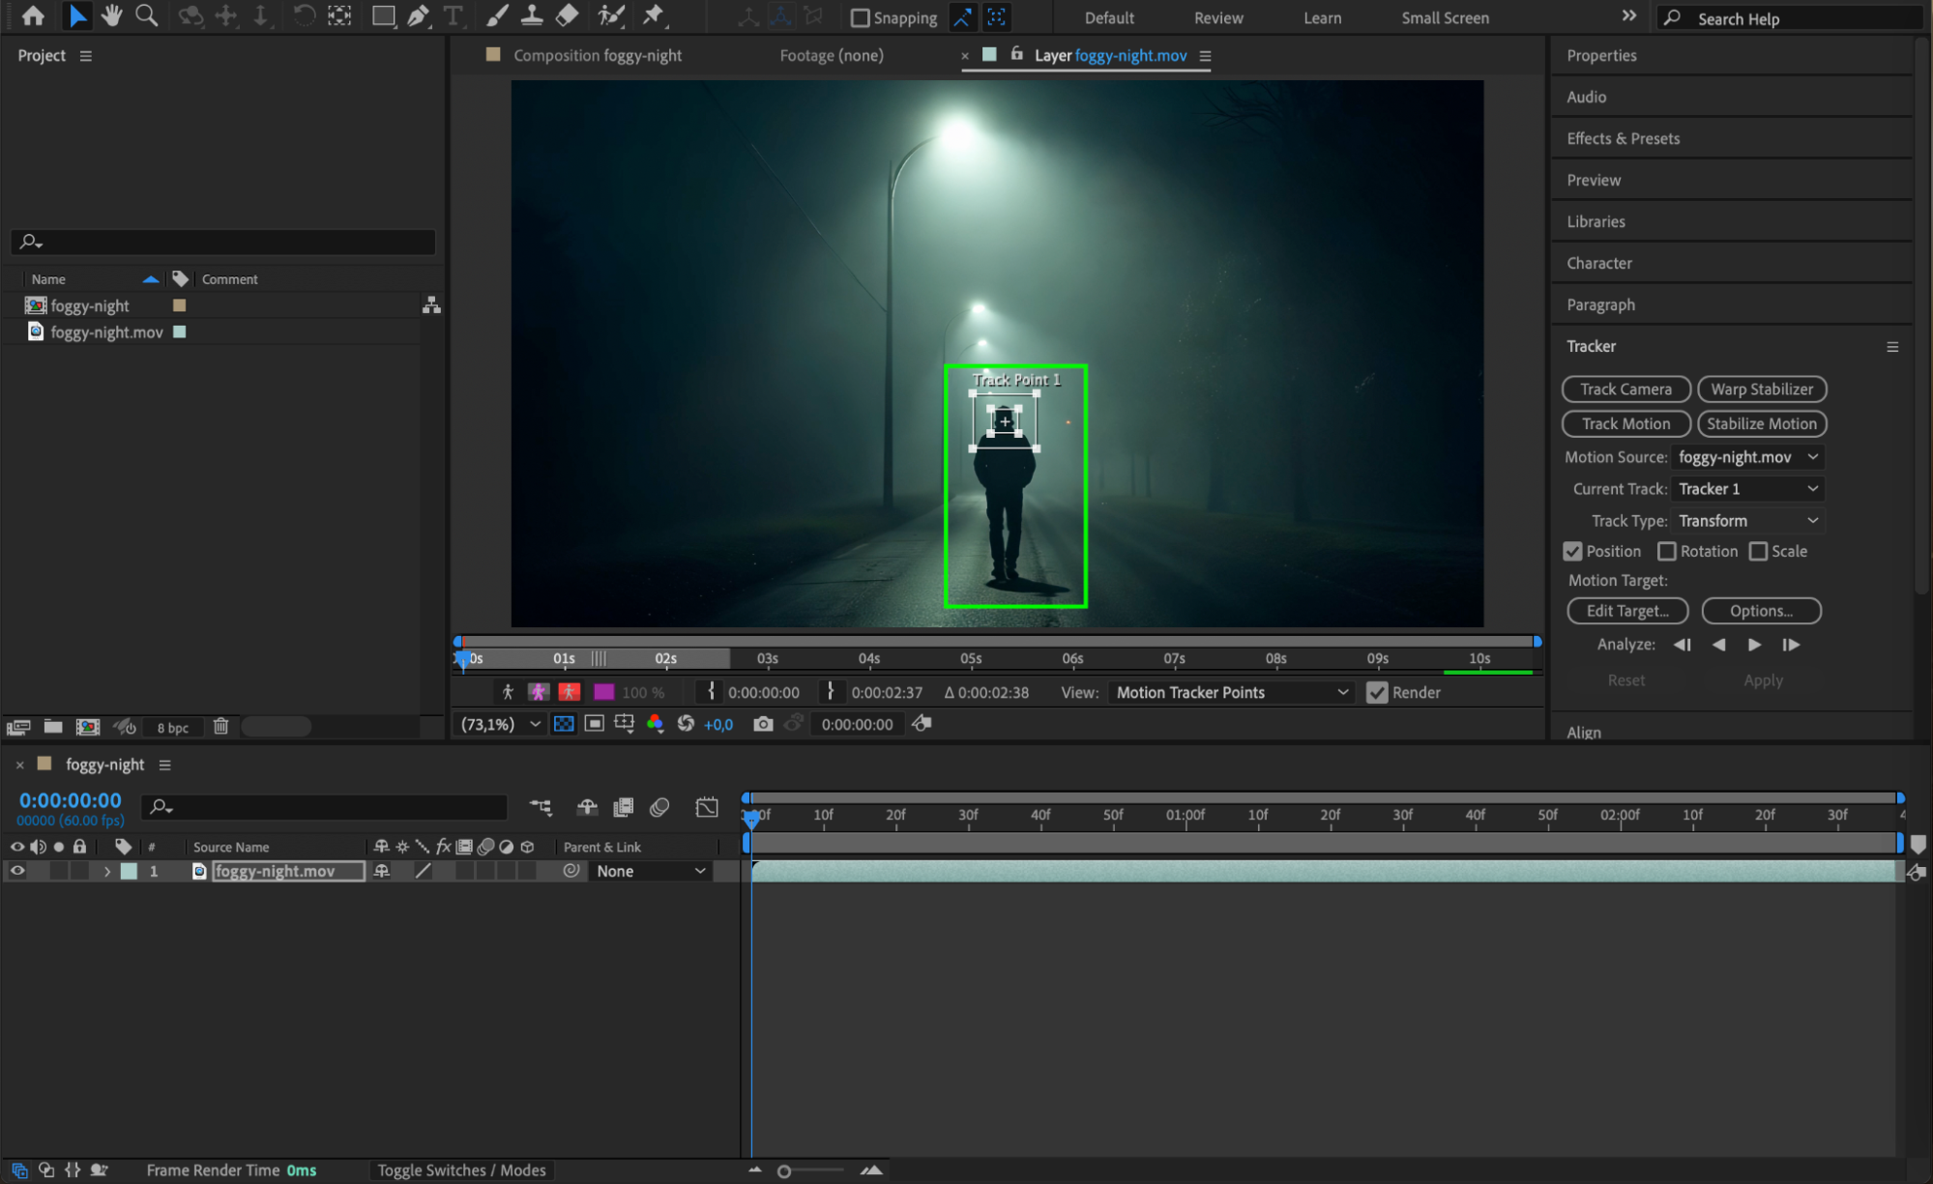Click the Edit Target button
The height and width of the screenshot is (1184, 1933).
coord(1626,611)
